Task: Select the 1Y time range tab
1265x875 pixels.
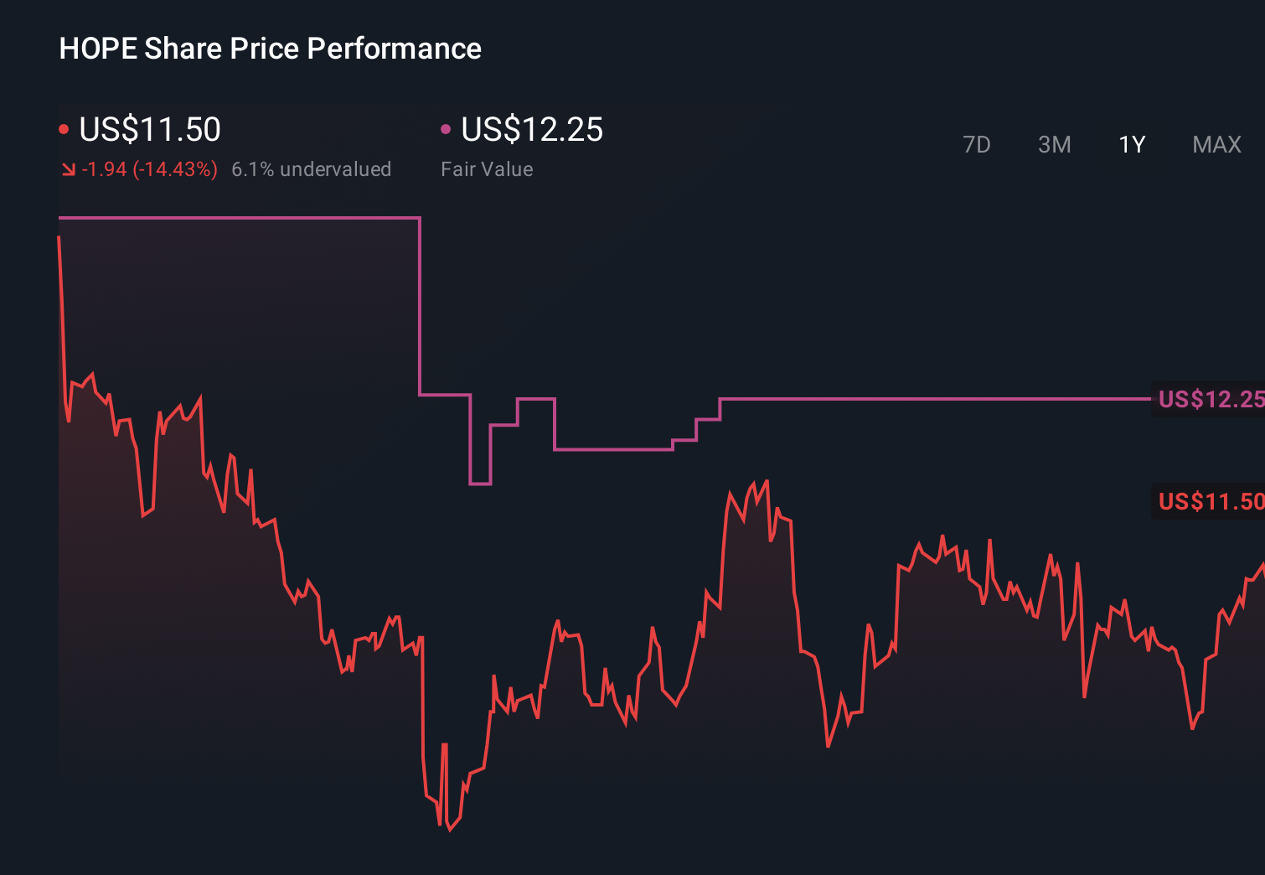Action: click(1130, 144)
